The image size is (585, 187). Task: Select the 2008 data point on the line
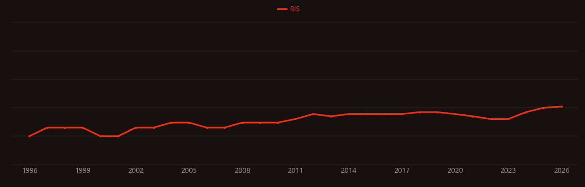tap(242, 123)
